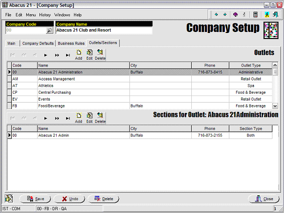Click the green back arrow toolbar icon
The image size is (284, 213).
click(216, 14)
